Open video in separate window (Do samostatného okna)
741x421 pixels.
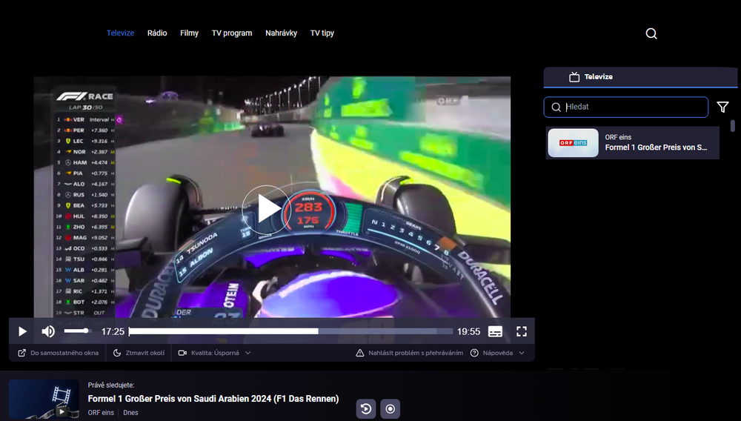point(59,353)
